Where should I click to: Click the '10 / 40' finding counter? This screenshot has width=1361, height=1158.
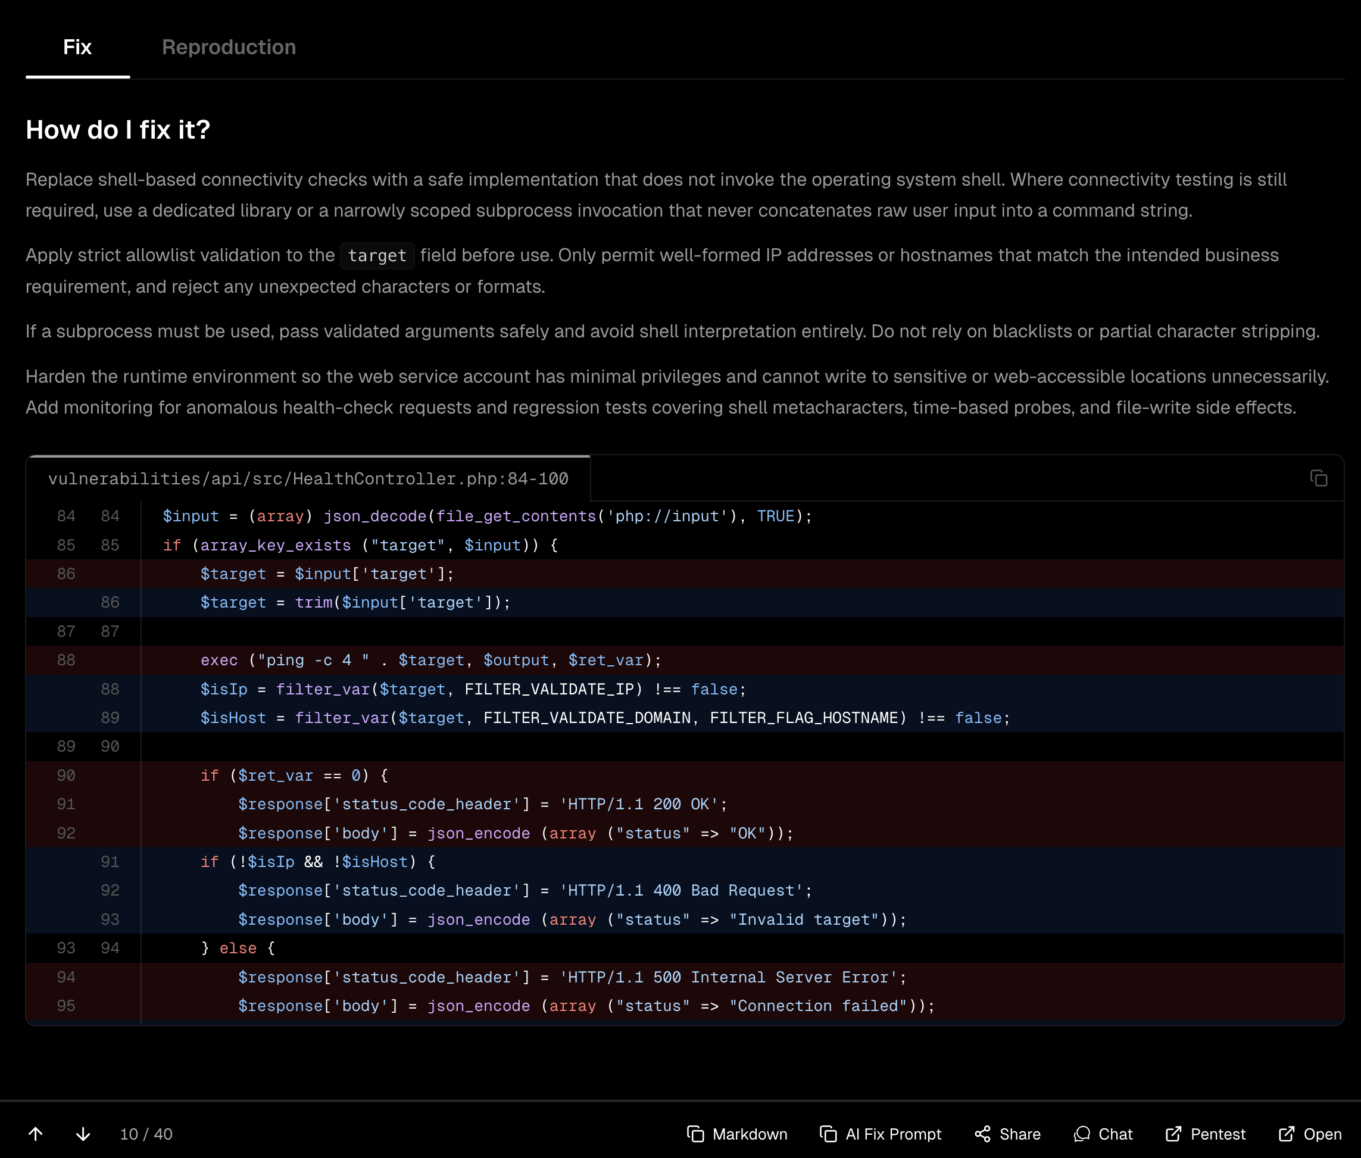coord(146,1134)
